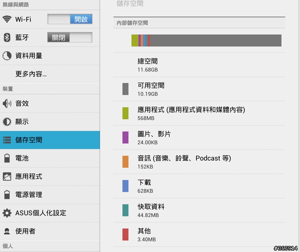Tap 快取資料 44.82MB entry
The width and height of the screenshot is (300, 252).
coord(199,210)
